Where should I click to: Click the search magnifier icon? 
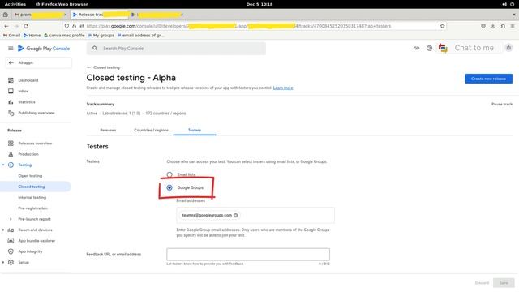tap(95, 49)
